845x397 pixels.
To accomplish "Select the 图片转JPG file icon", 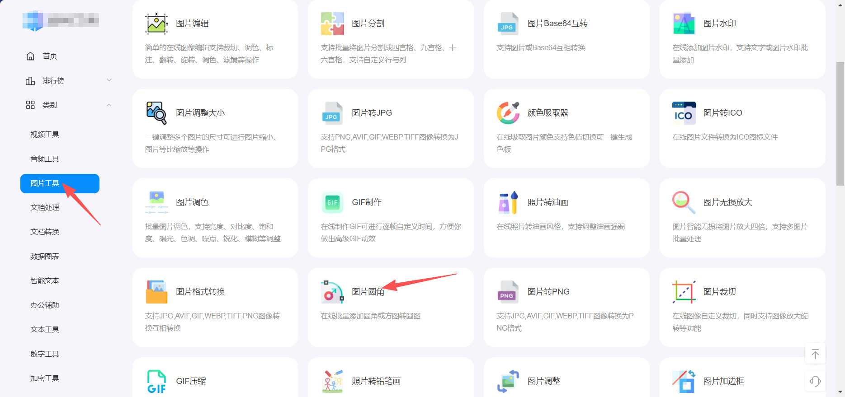I will (332, 113).
